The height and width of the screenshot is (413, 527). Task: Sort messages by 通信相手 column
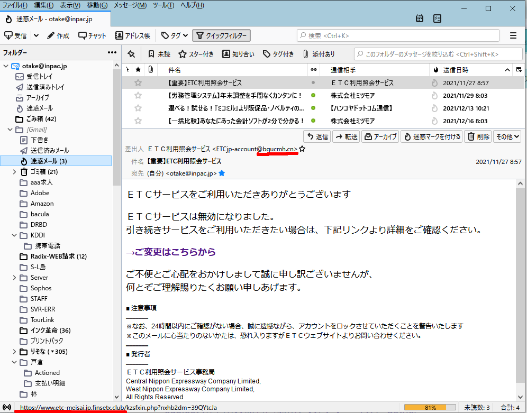pyautogui.click(x=375, y=70)
